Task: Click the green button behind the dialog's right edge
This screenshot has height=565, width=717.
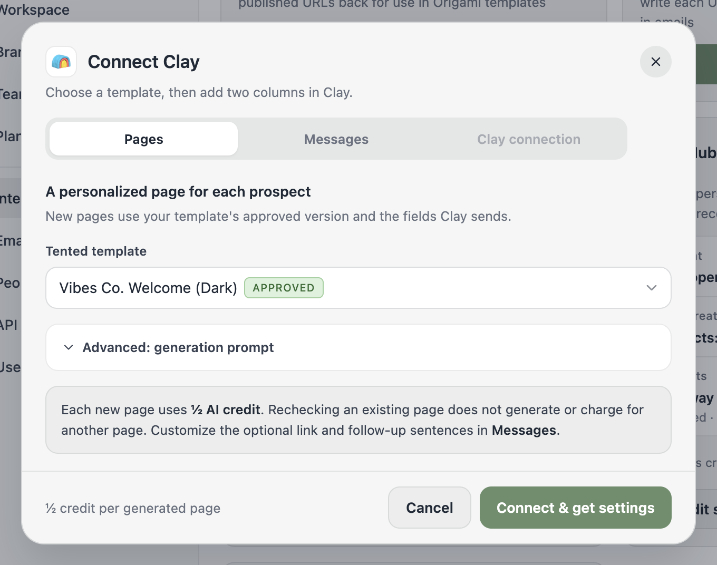Action: tap(706, 64)
